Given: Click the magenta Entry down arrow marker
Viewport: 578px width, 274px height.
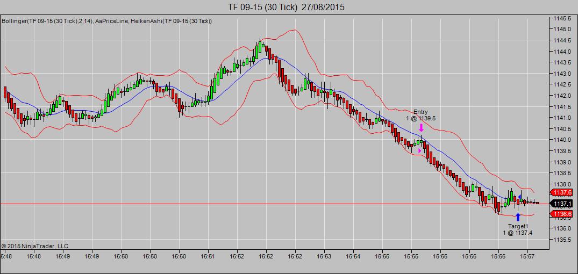Looking at the screenshot, I should 421,128.
